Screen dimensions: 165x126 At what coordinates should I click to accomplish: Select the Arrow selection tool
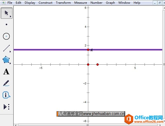point(6,13)
